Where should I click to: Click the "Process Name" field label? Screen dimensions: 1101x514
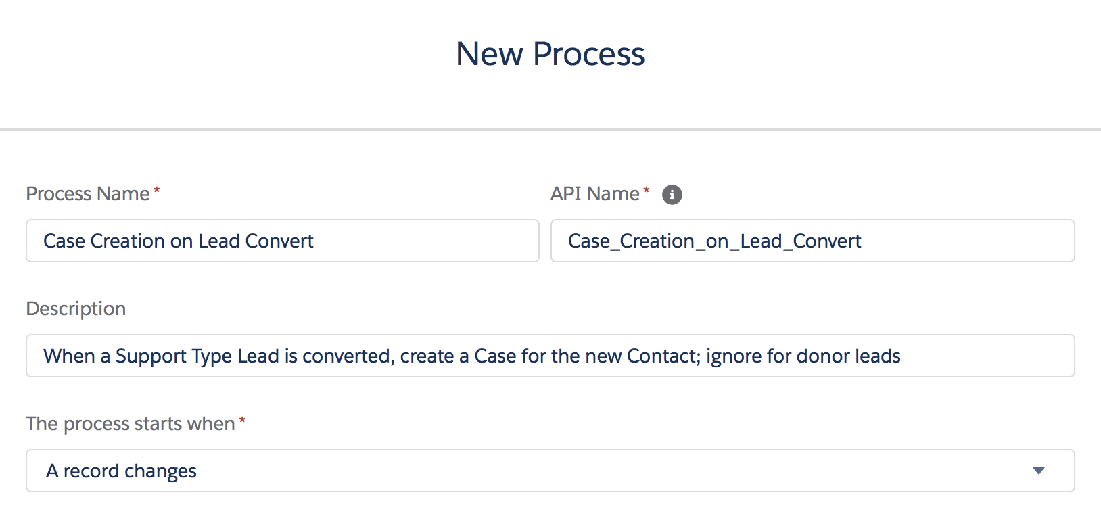(87, 194)
